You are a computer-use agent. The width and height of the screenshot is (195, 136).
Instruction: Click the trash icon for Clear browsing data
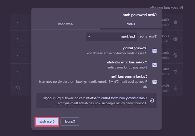(x=175, y=22)
